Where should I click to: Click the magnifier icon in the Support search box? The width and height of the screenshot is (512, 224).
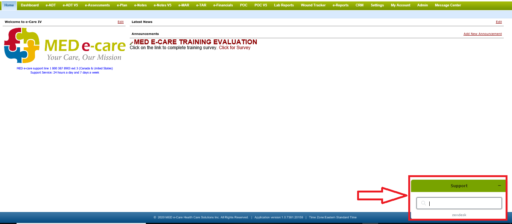[424, 203]
